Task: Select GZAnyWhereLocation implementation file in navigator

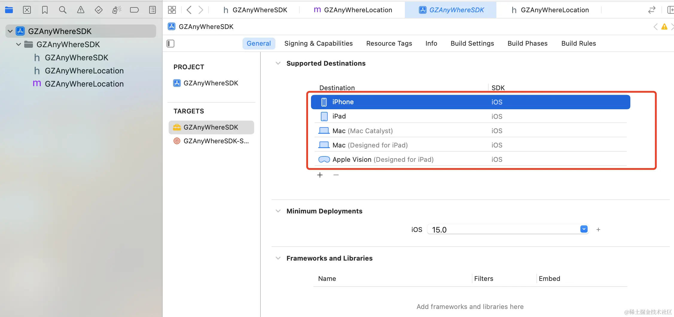Action: point(84,84)
